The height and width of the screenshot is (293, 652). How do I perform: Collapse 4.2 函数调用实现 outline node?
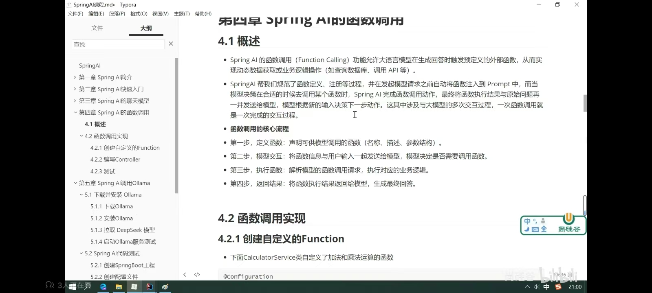[81, 136]
